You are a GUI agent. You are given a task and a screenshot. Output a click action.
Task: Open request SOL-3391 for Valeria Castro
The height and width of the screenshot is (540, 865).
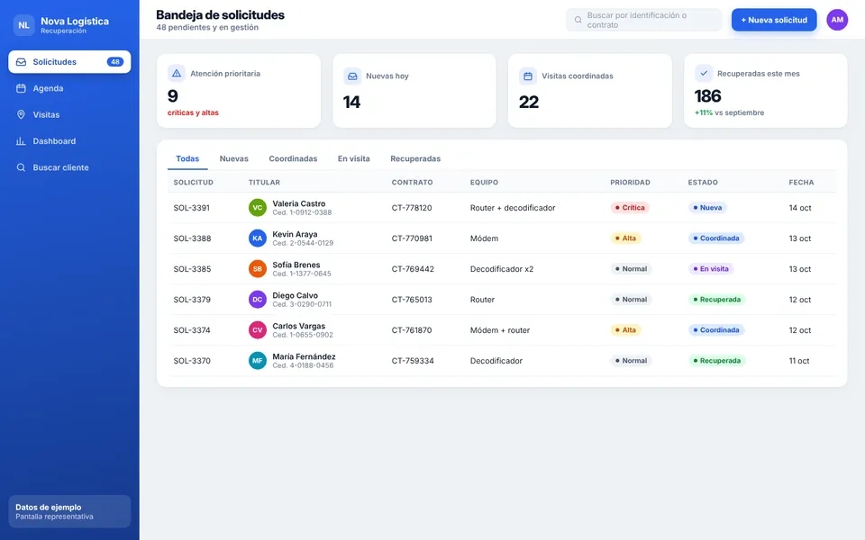[x=502, y=208]
